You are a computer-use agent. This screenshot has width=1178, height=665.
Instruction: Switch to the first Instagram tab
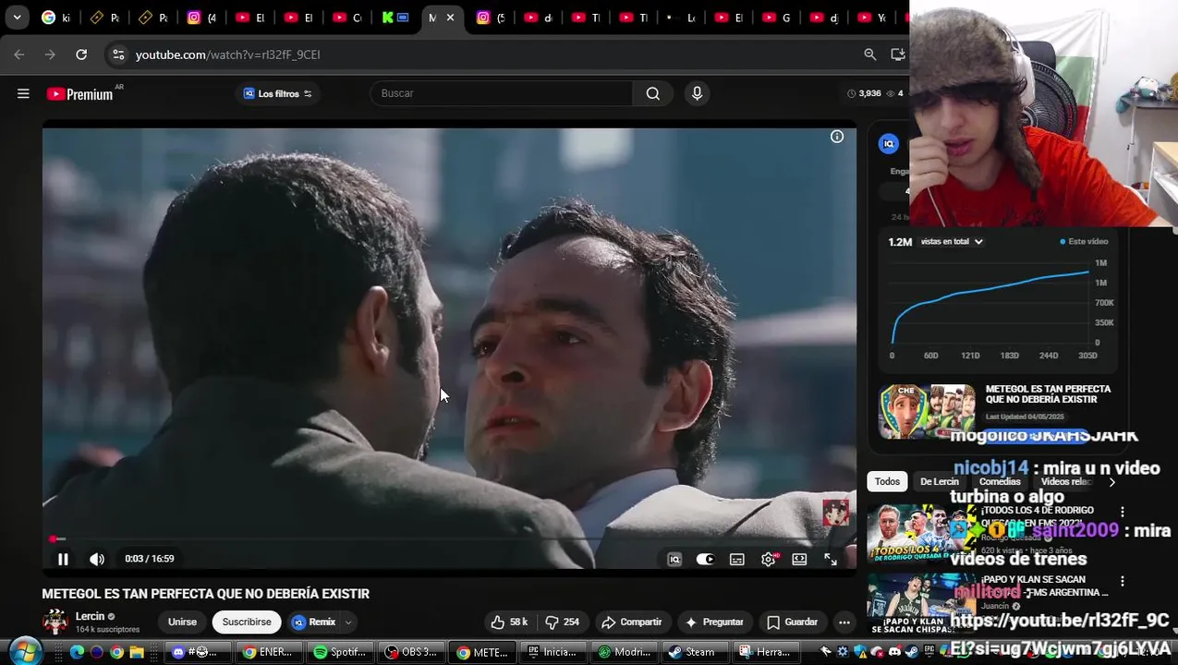point(201,18)
